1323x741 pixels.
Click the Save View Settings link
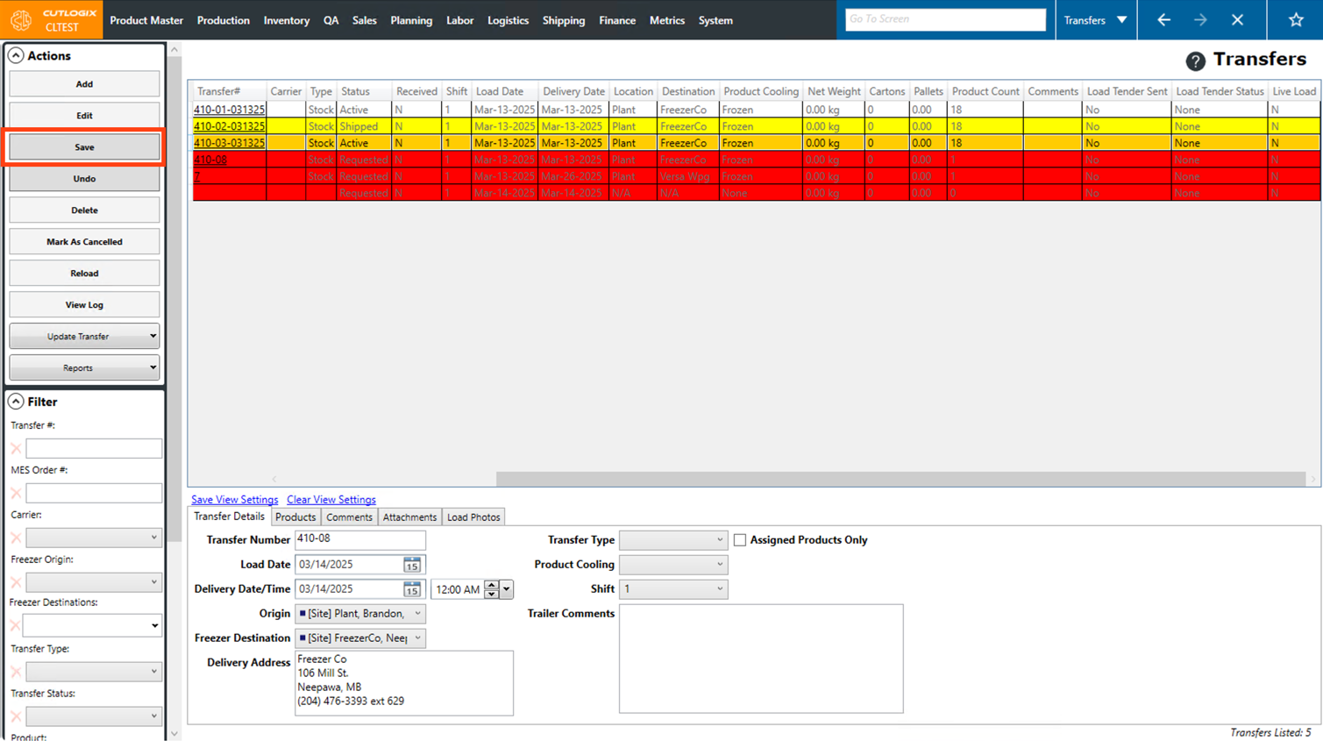(x=234, y=500)
